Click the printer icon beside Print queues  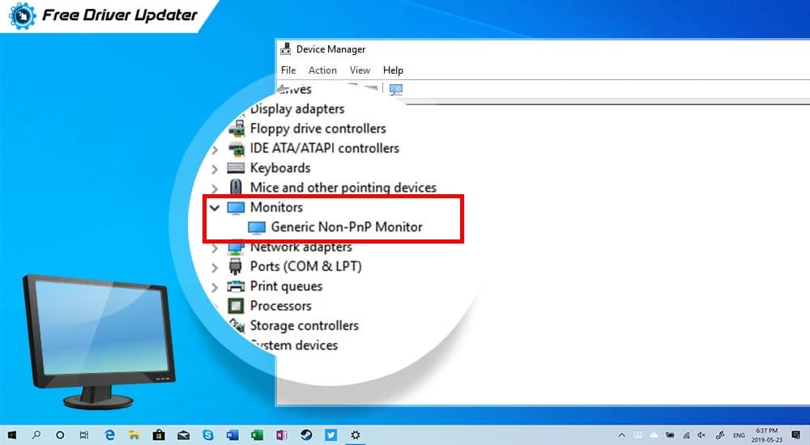pos(236,286)
